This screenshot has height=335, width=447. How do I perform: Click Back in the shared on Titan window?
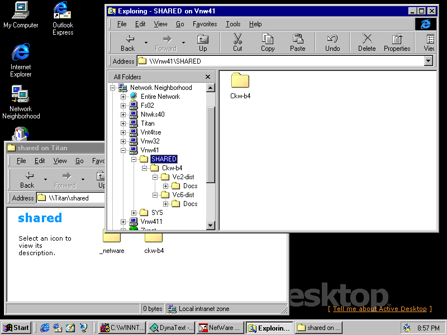click(x=27, y=180)
